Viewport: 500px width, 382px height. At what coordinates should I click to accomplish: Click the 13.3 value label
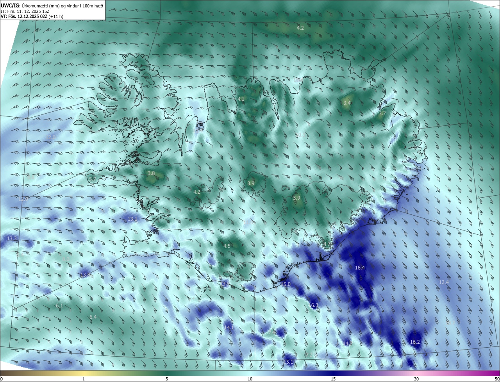tap(12, 238)
